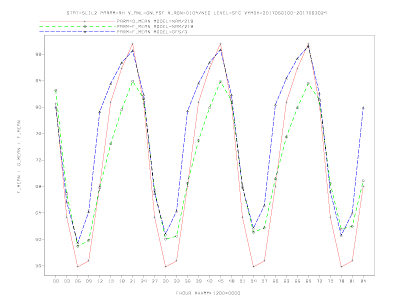Click the x-axis tick label 48
Screen dimensions: 396x306
pyautogui.click(x=231, y=281)
